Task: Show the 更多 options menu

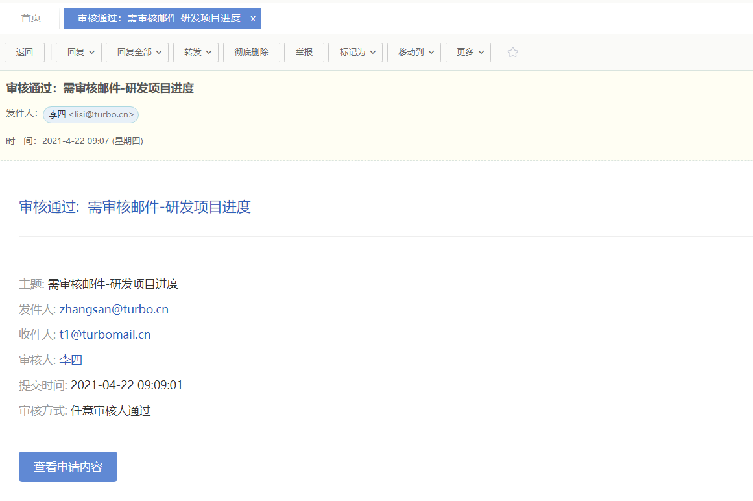Action: pos(468,53)
